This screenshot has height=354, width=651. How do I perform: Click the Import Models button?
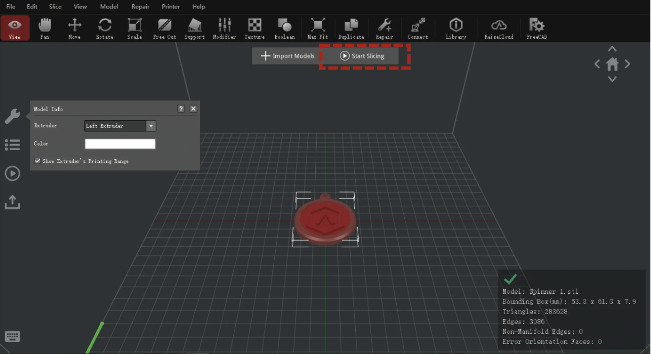tap(288, 56)
